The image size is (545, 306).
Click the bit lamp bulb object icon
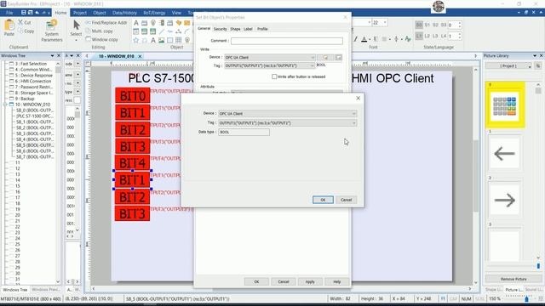coord(153,23)
